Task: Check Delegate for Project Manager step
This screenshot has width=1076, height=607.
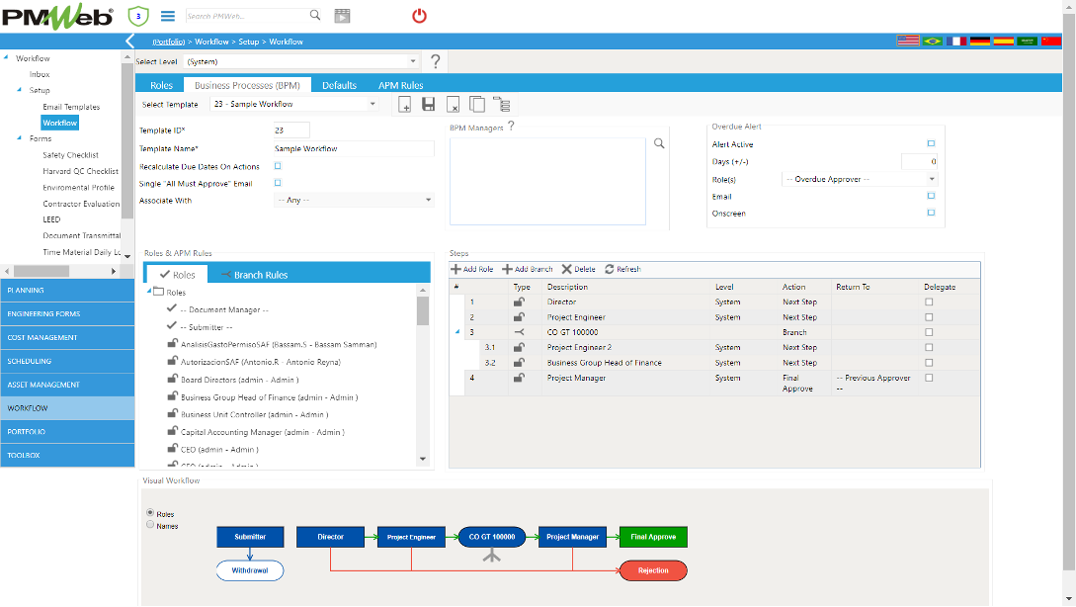Action: click(929, 378)
